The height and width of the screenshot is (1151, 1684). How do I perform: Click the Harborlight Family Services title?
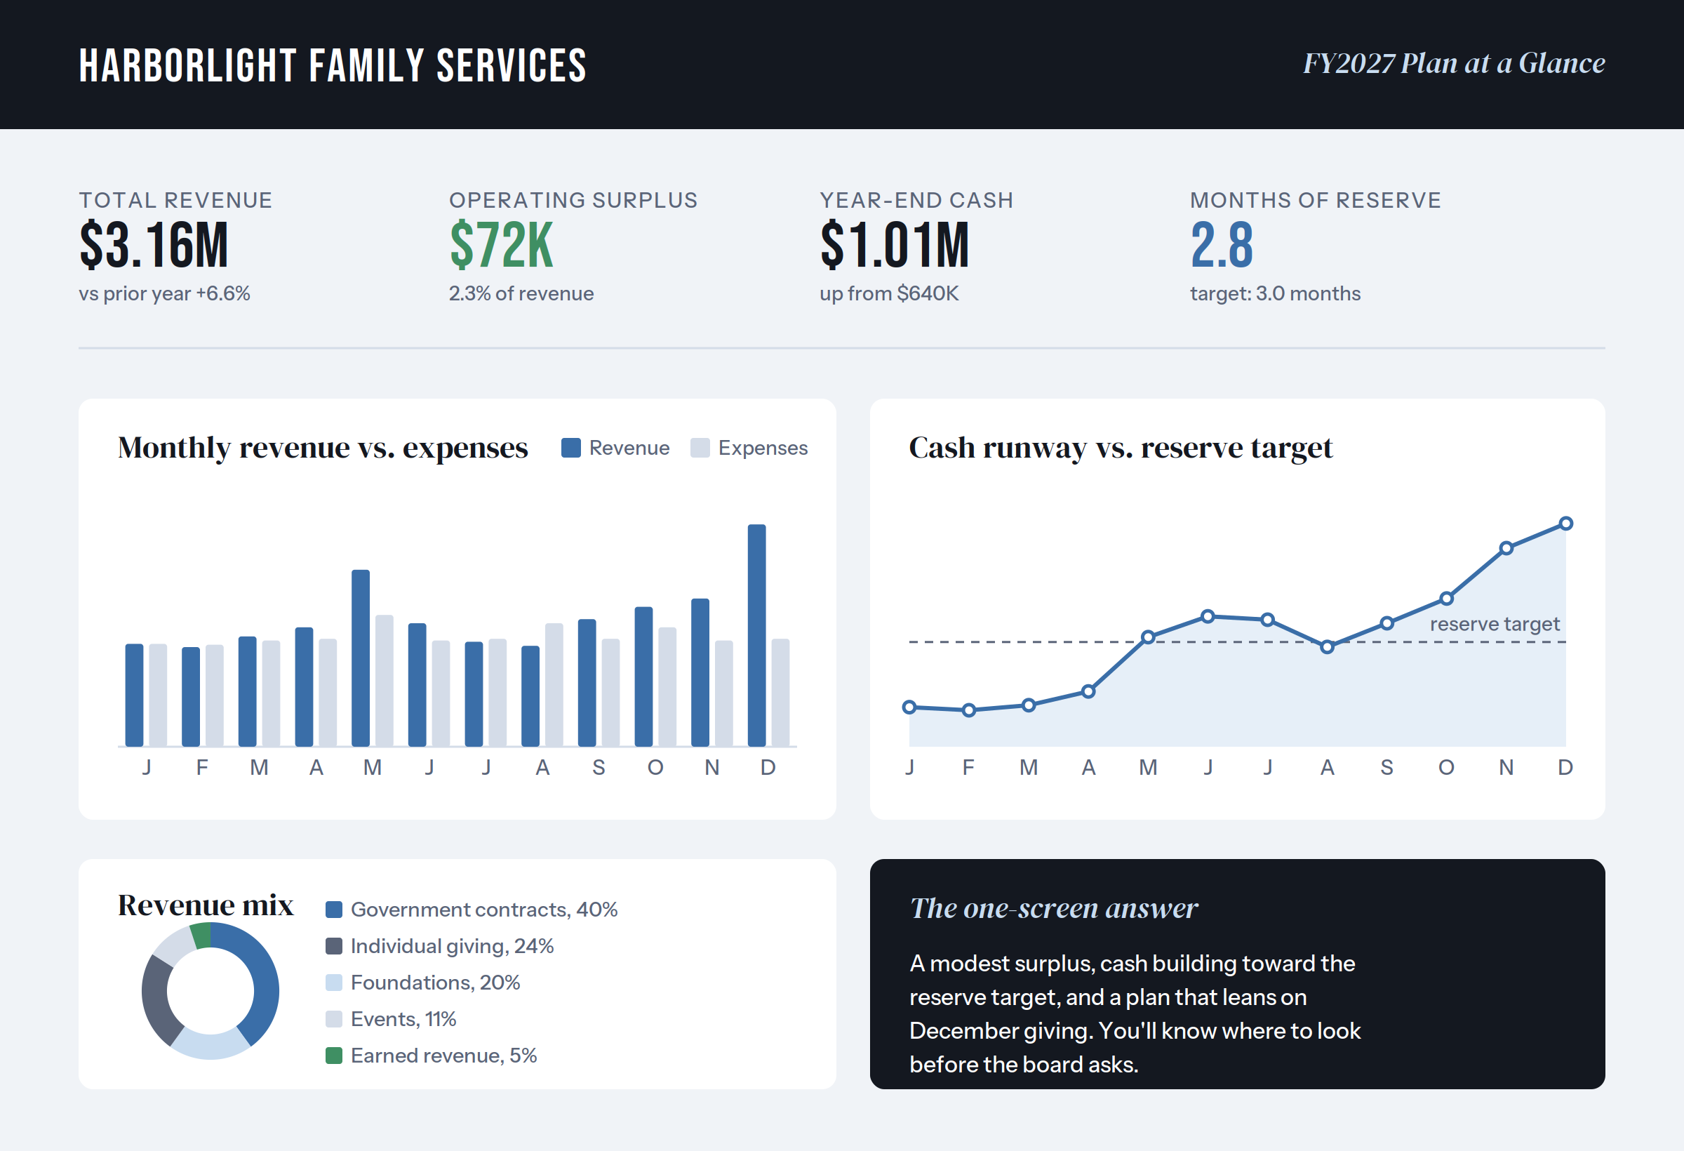[x=333, y=65]
